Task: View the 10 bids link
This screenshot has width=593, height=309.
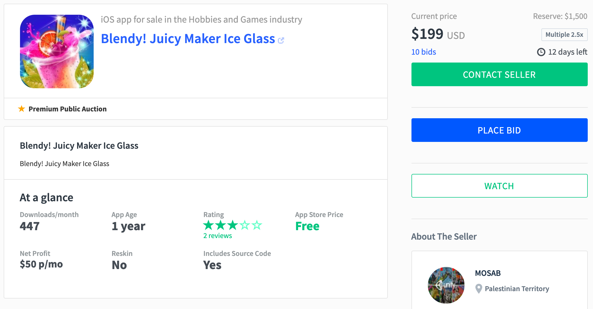Action: pyautogui.click(x=424, y=52)
